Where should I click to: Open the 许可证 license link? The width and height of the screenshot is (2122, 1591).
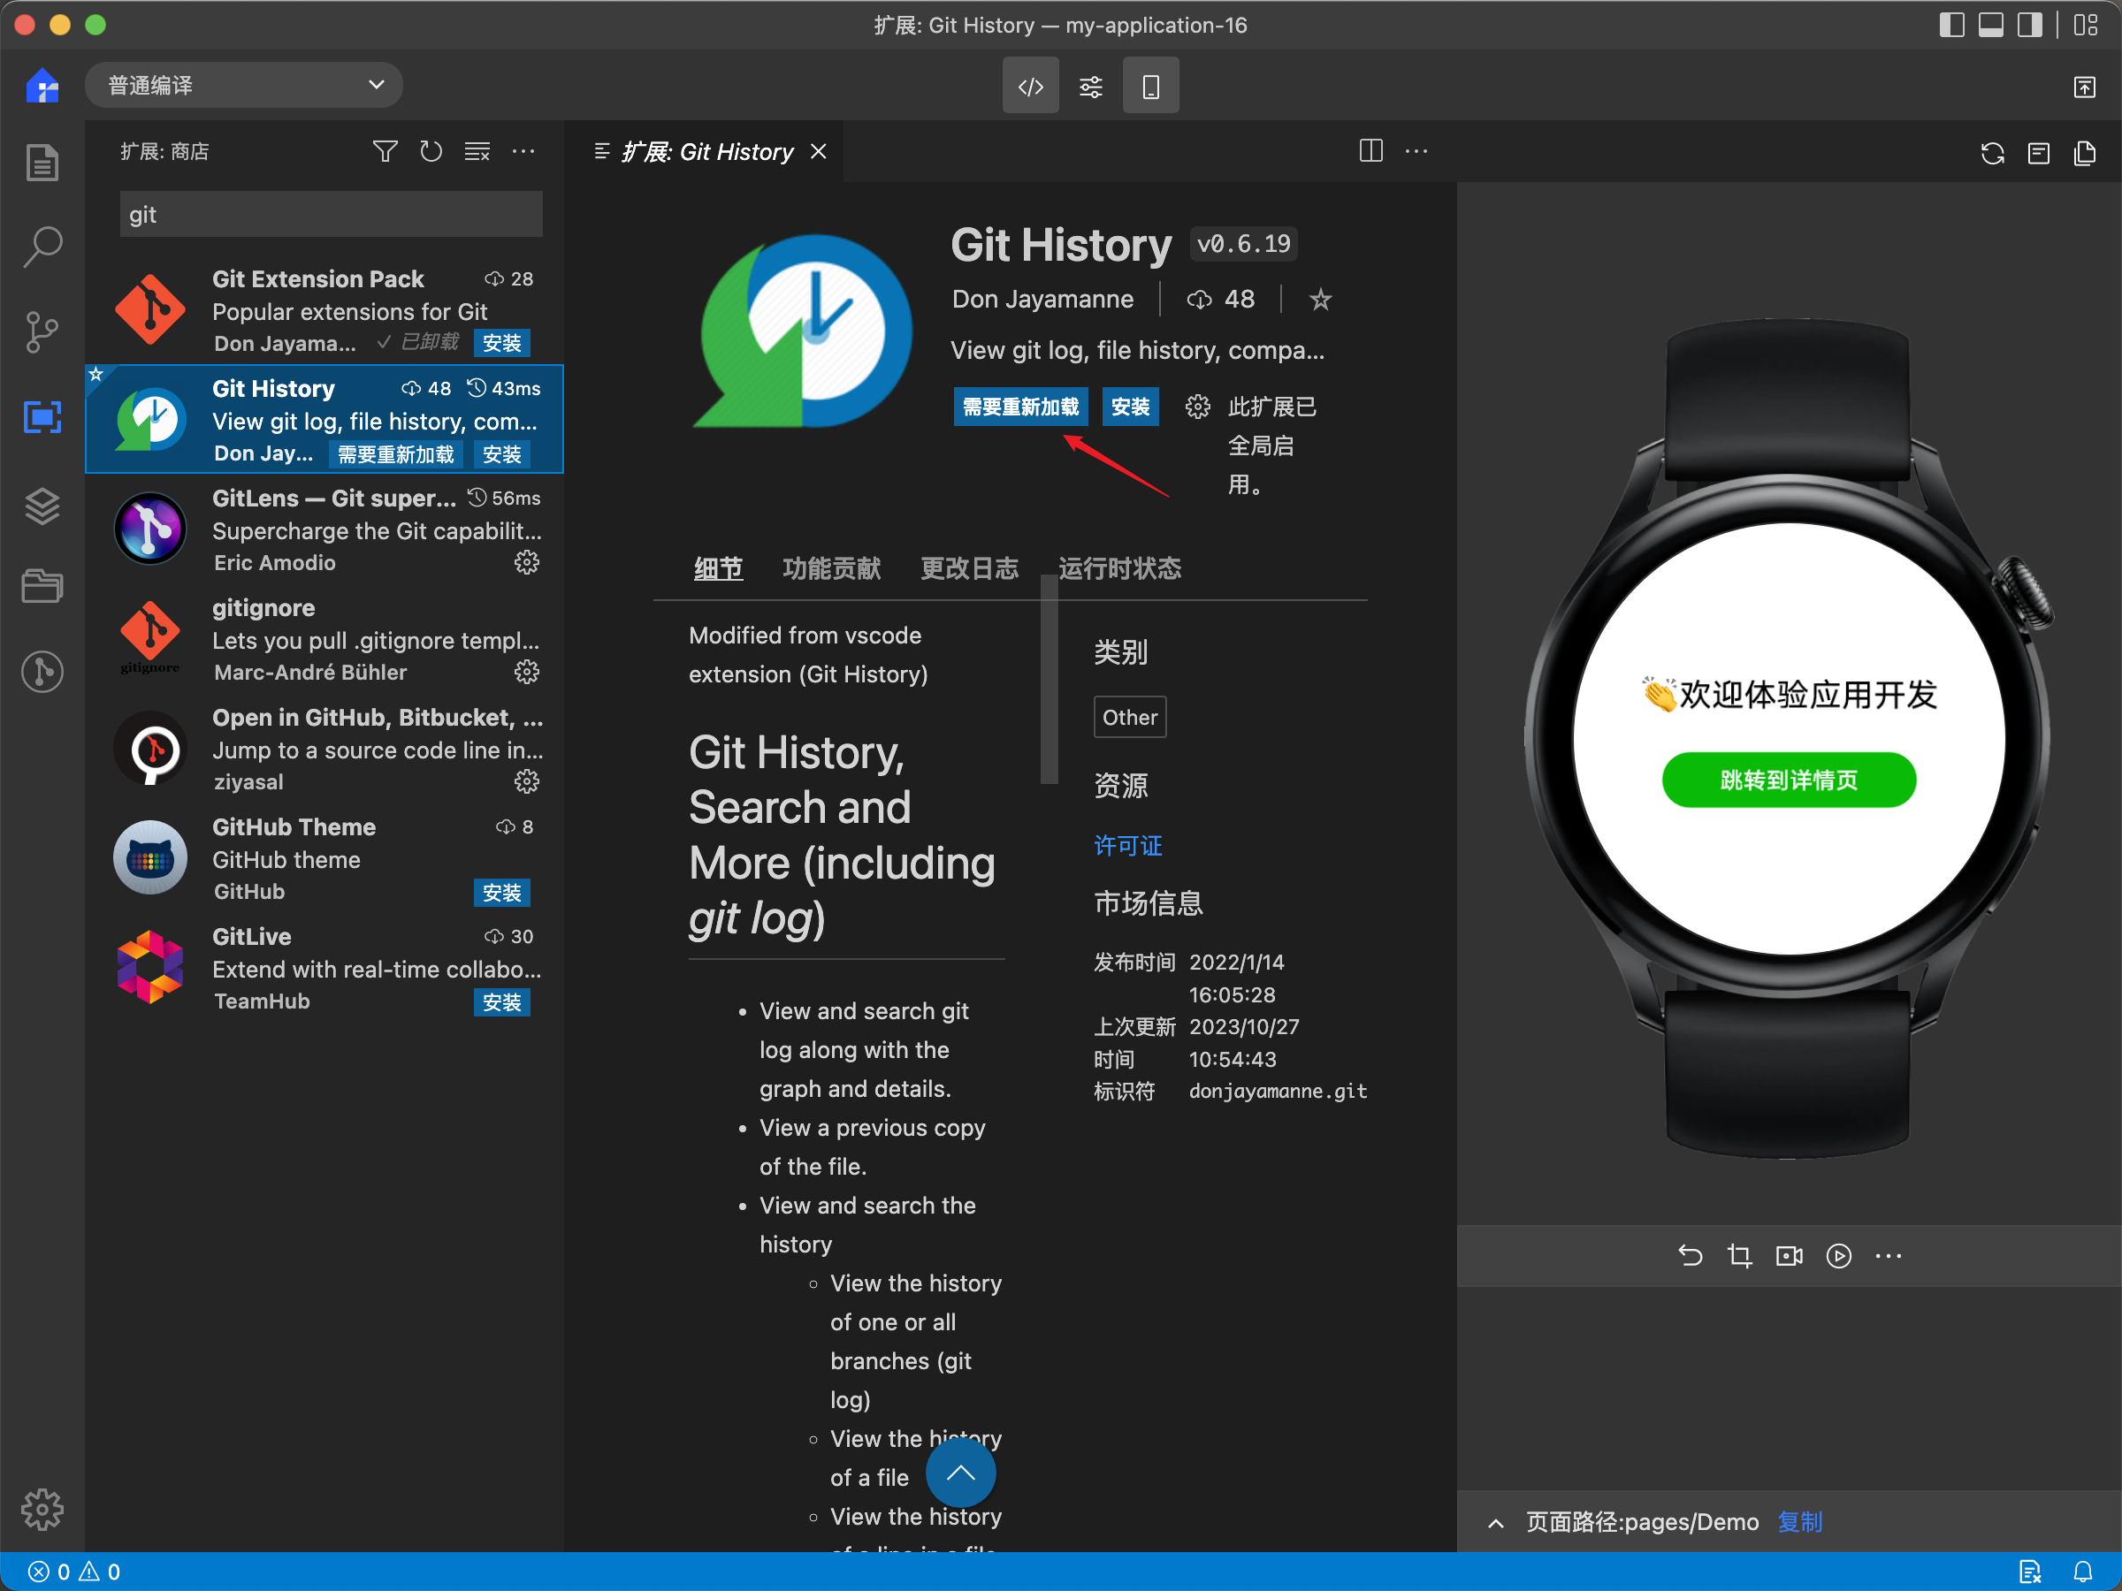tap(1128, 845)
